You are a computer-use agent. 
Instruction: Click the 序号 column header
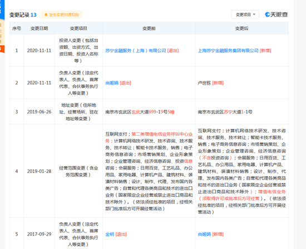17,28
